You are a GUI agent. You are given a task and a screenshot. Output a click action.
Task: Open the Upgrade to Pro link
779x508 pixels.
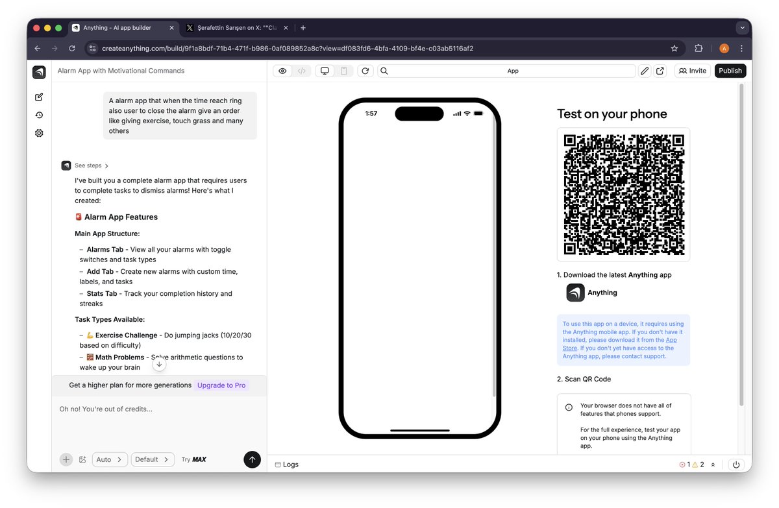221,385
